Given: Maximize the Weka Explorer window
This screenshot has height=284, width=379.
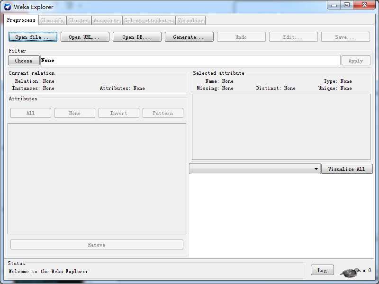Looking at the screenshot, I should coord(347,5).
